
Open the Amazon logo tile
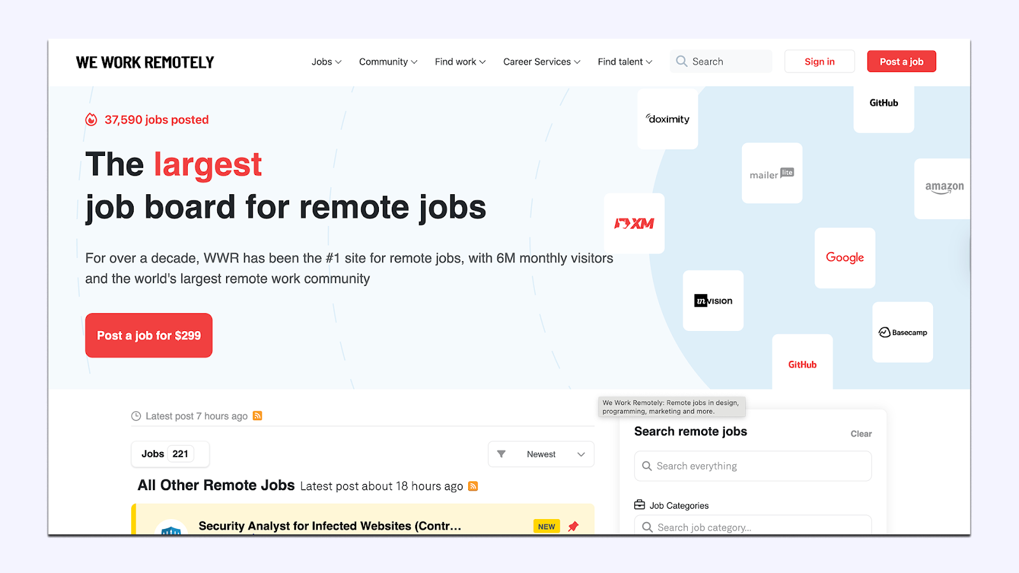tap(943, 188)
